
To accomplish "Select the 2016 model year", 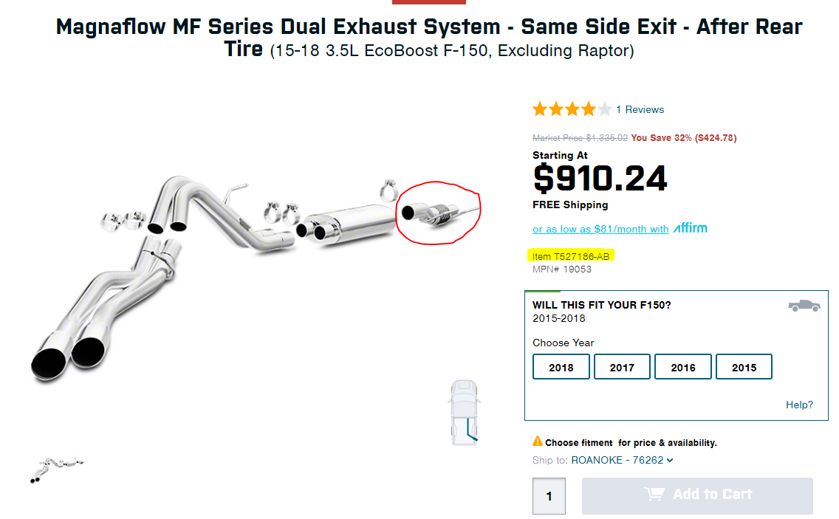I will coord(682,366).
